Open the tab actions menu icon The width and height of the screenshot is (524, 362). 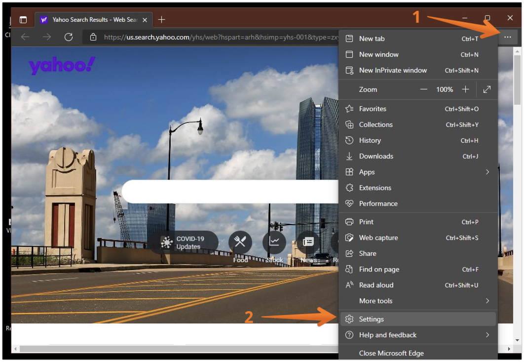(23, 20)
